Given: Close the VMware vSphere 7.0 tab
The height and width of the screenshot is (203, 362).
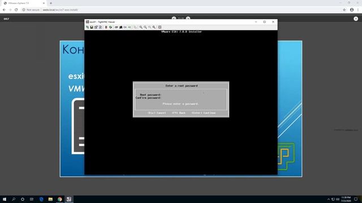Looking at the screenshot, I should coord(44,3).
